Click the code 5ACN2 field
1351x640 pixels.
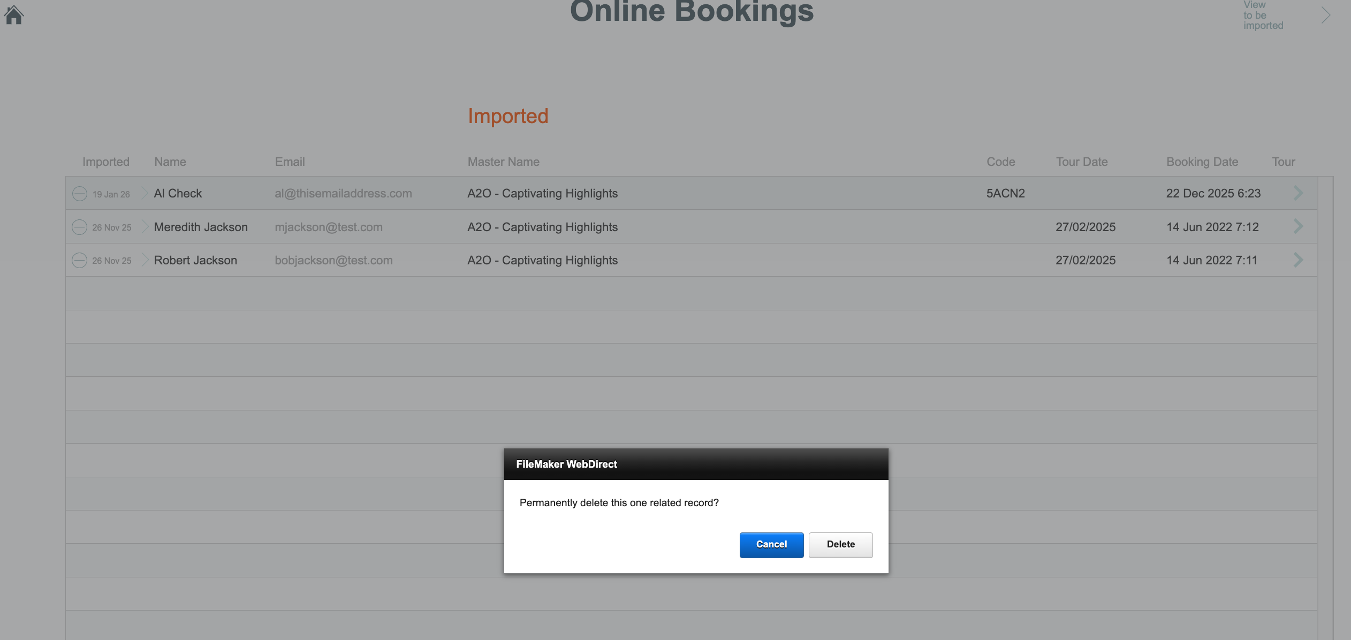click(1005, 194)
